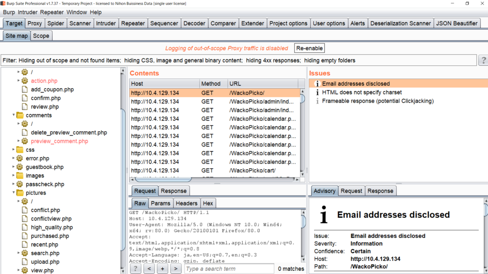Click the request text vertical scrollbar
The width and height of the screenshot is (488, 274).
(303, 222)
